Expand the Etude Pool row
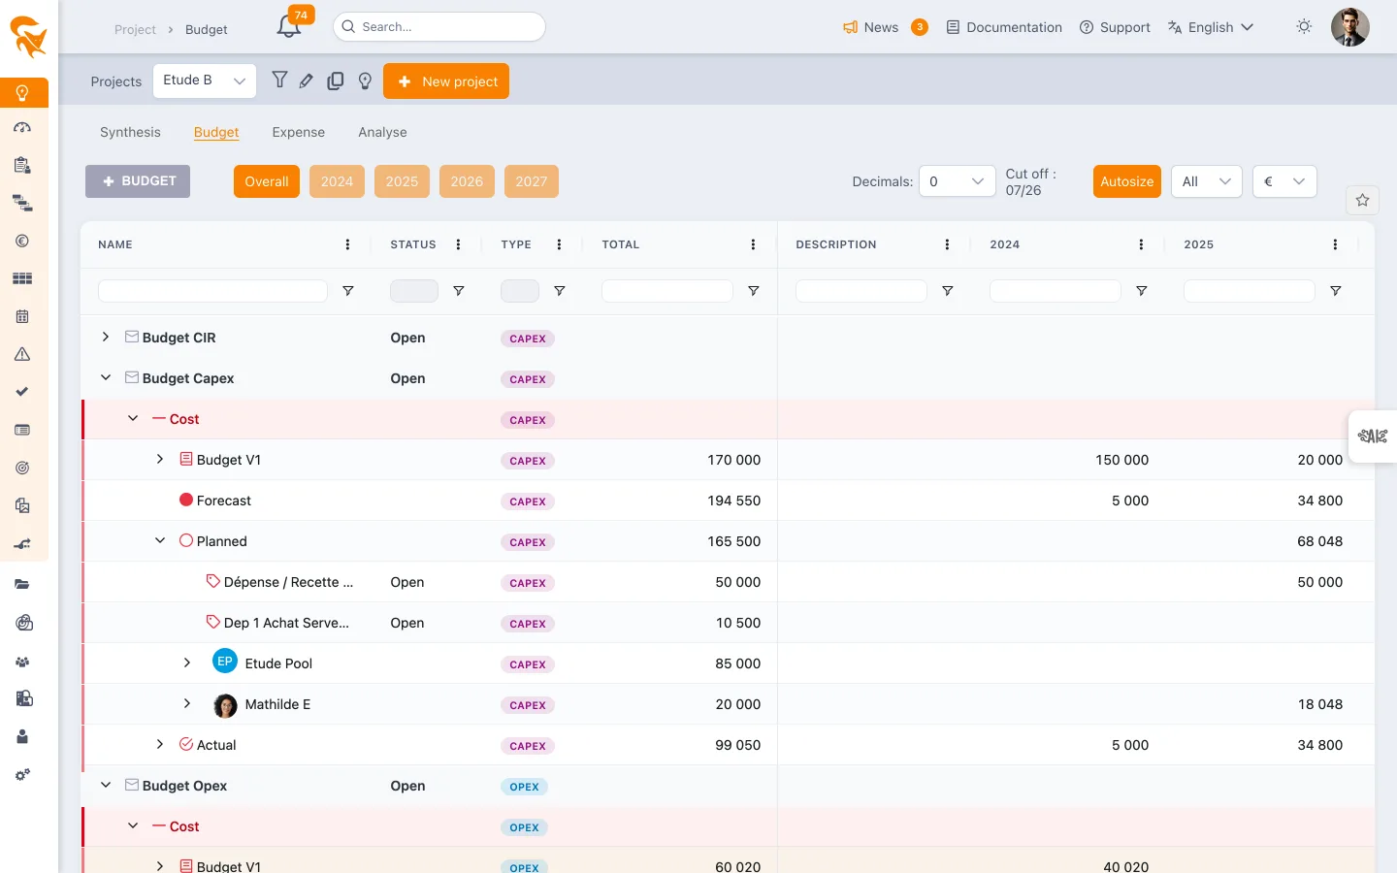 pos(187,663)
